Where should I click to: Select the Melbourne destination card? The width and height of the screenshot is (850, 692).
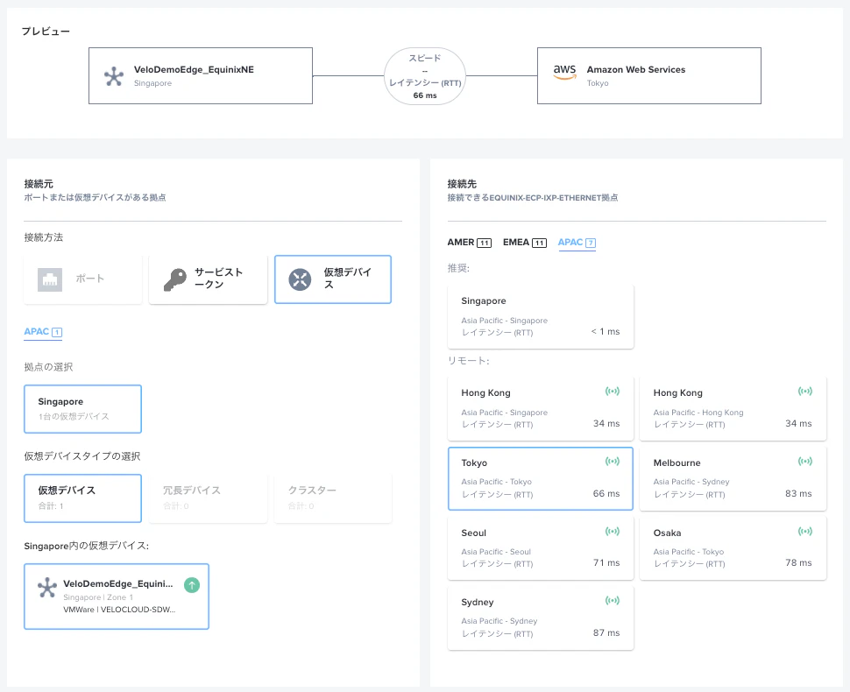(733, 479)
